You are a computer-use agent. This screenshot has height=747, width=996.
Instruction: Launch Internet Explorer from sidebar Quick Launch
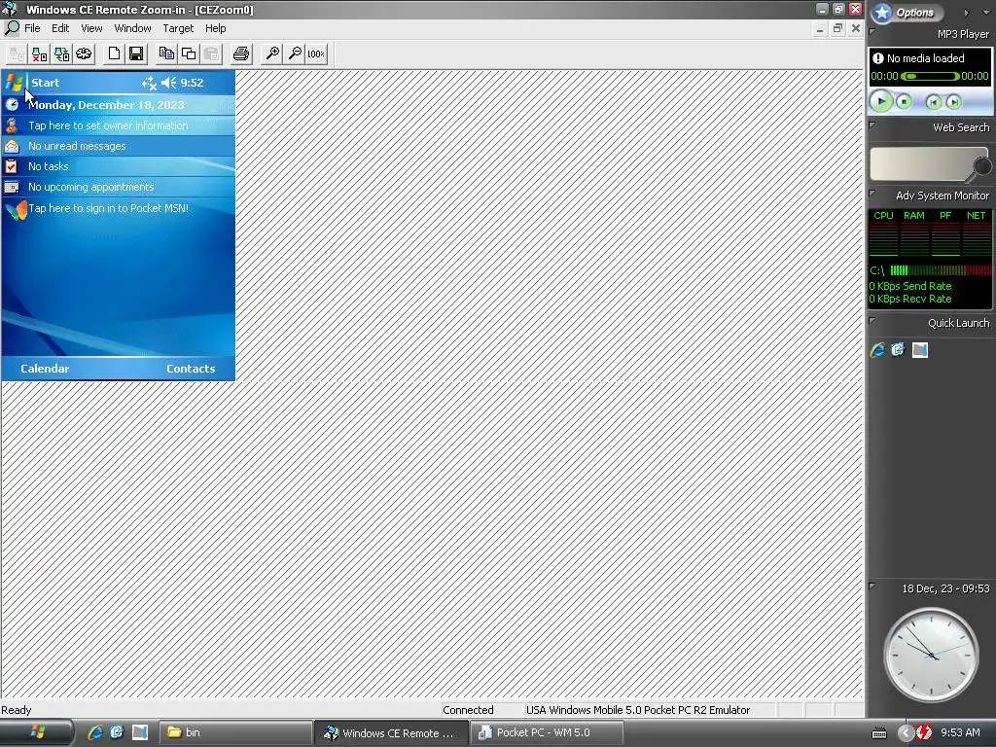[878, 350]
